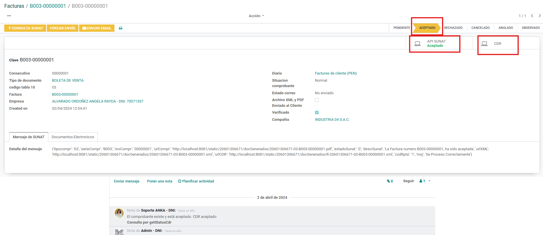Click Planificar actividad in the chatter
This screenshot has height=235, width=543.
click(x=196, y=181)
